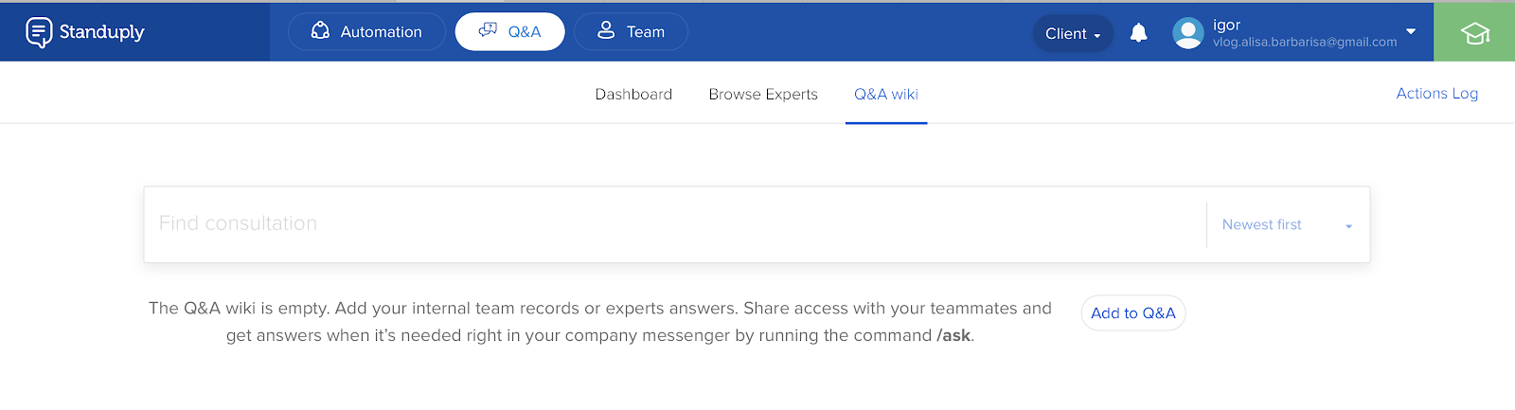Expand the Client dropdown
This screenshot has height=410, width=1515.
1072,34
